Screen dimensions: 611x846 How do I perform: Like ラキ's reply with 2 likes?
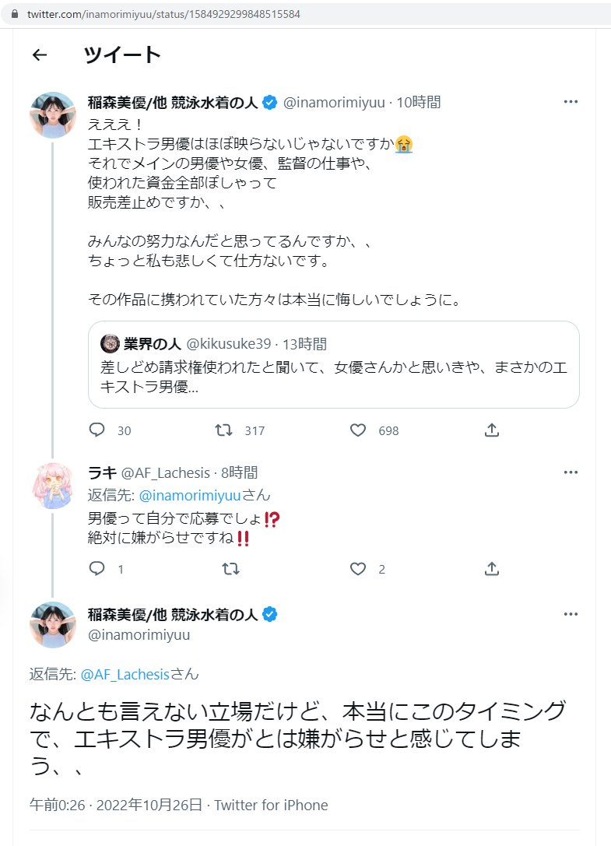click(358, 569)
